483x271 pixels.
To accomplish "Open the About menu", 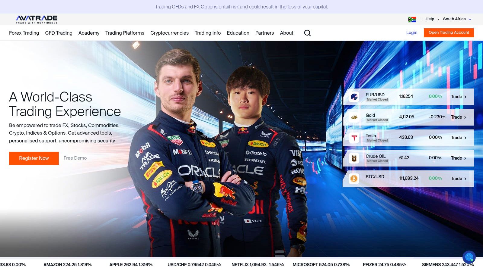I will (x=286, y=33).
